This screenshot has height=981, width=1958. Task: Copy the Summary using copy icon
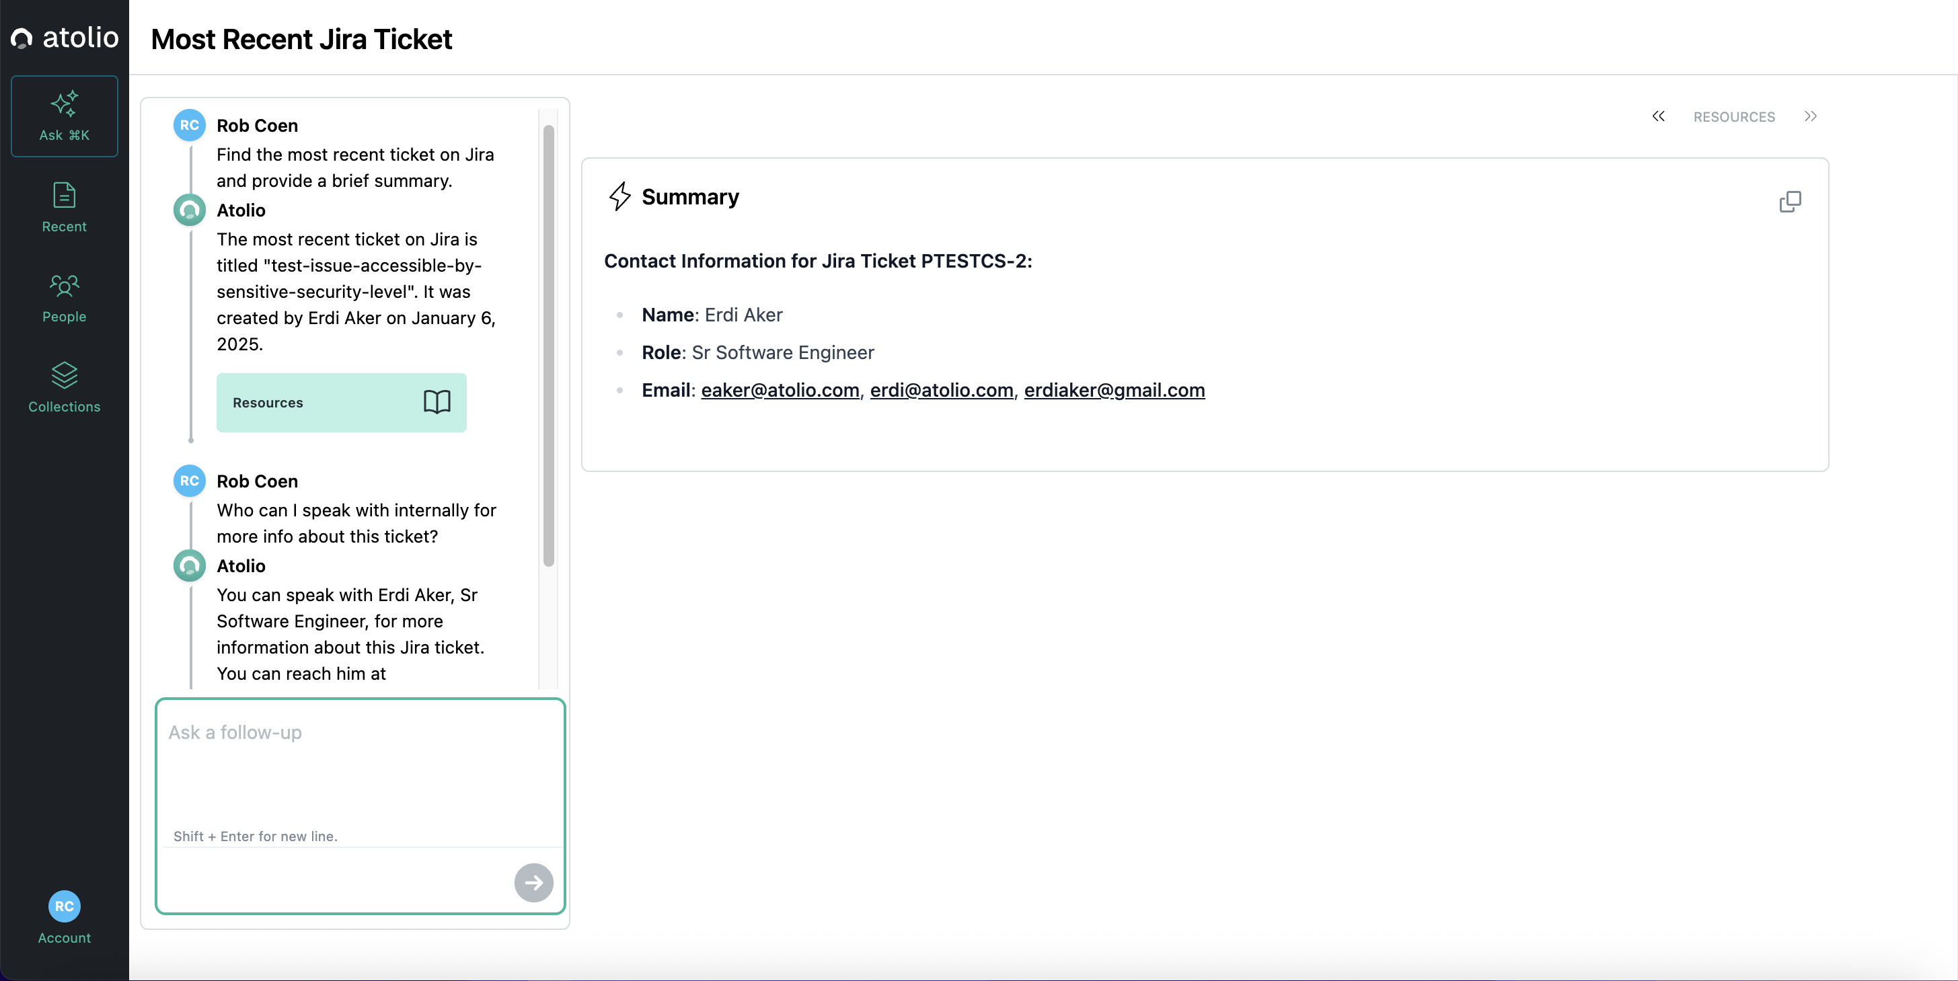click(x=1789, y=201)
